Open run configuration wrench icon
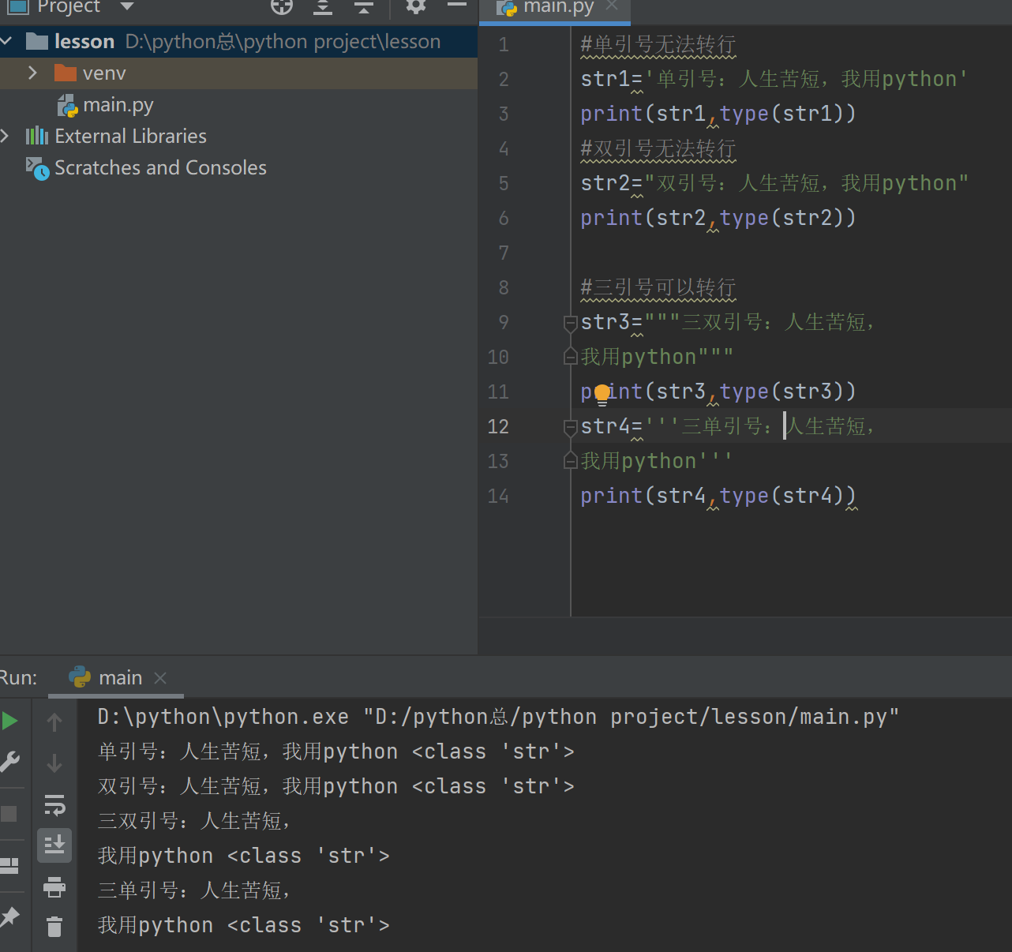 tap(9, 762)
